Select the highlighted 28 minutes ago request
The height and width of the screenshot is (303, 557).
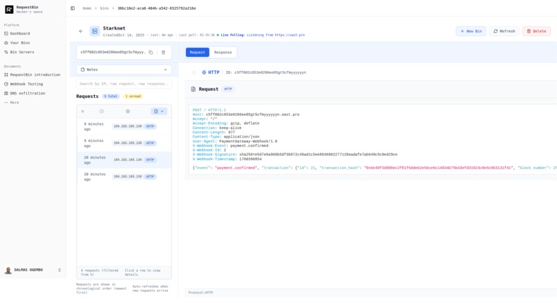click(x=124, y=159)
